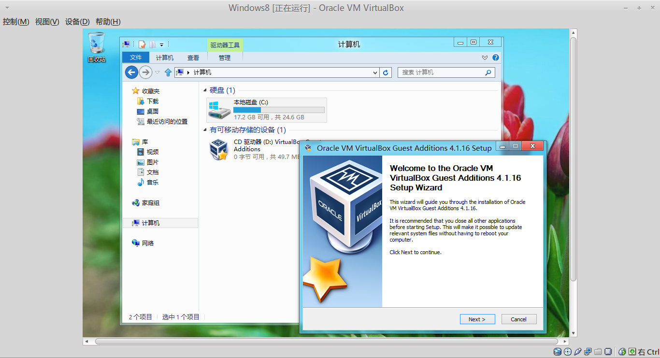Open the 视图(V) menu

coord(47,22)
